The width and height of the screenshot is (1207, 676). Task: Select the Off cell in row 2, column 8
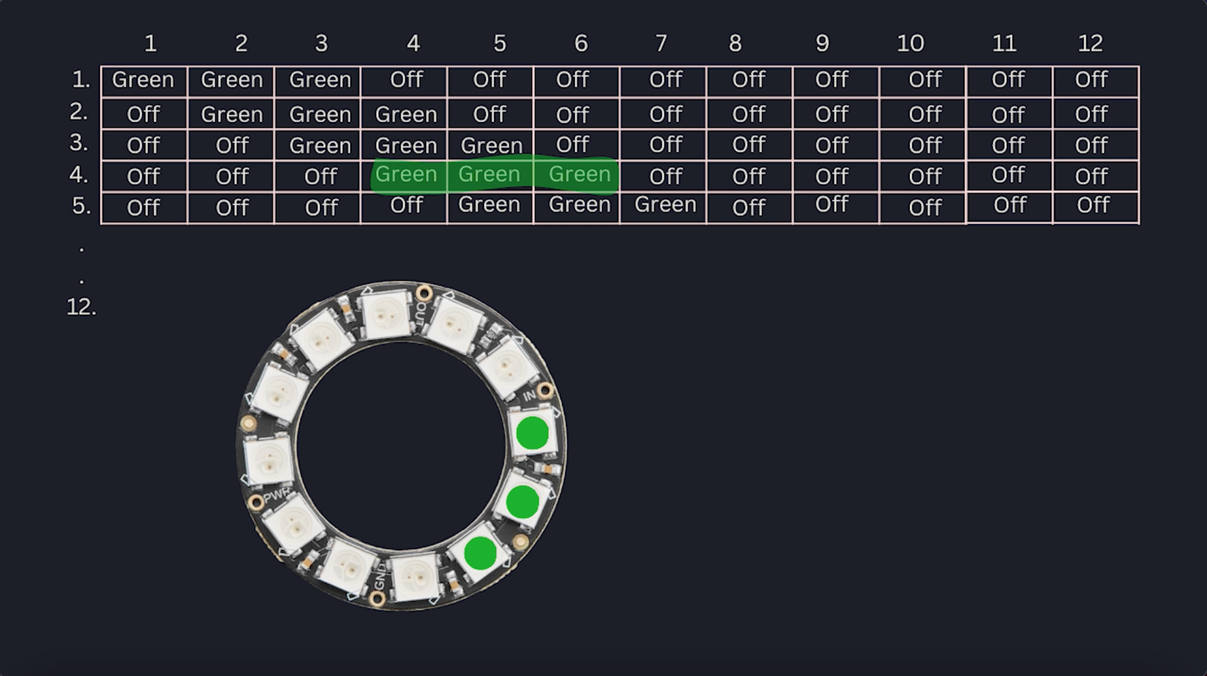pos(749,114)
